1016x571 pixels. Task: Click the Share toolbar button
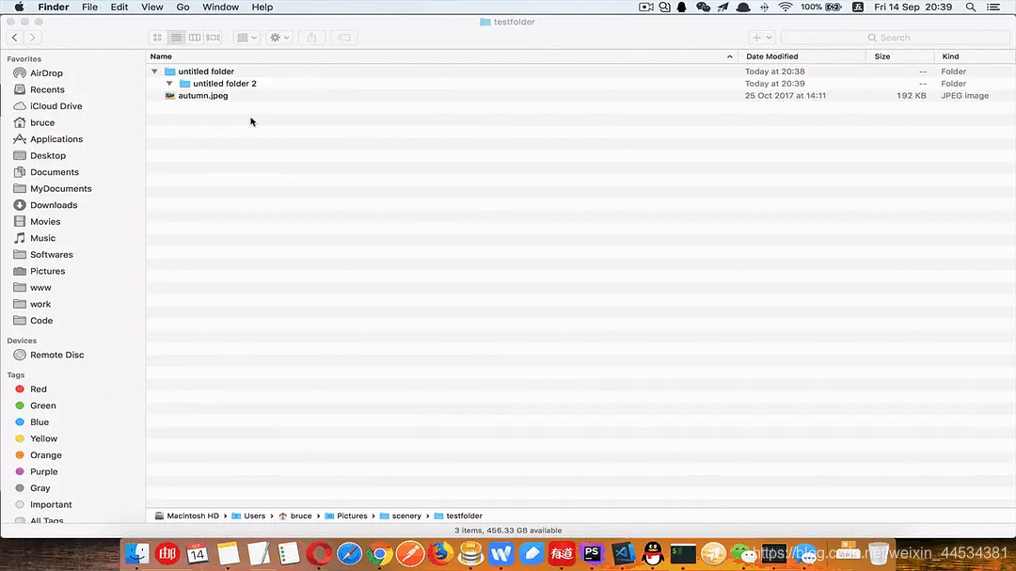[311, 38]
